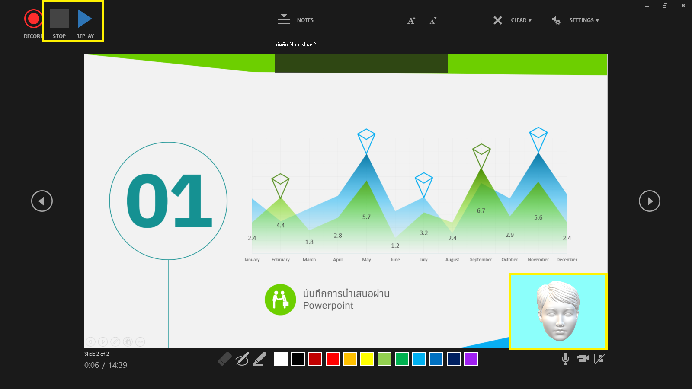This screenshot has width=692, height=389.
Task: Toggle the camera on or off
Action: pyautogui.click(x=583, y=359)
